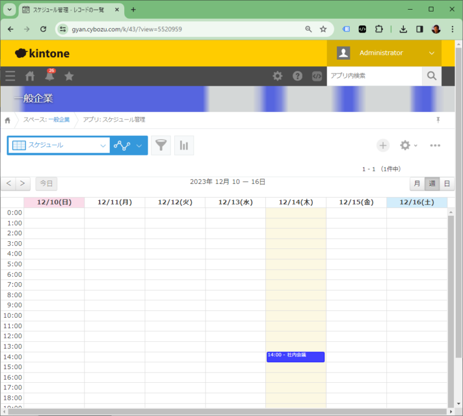Expand the スケジュール view dropdown
463x416 pixels.
[102, 145]
